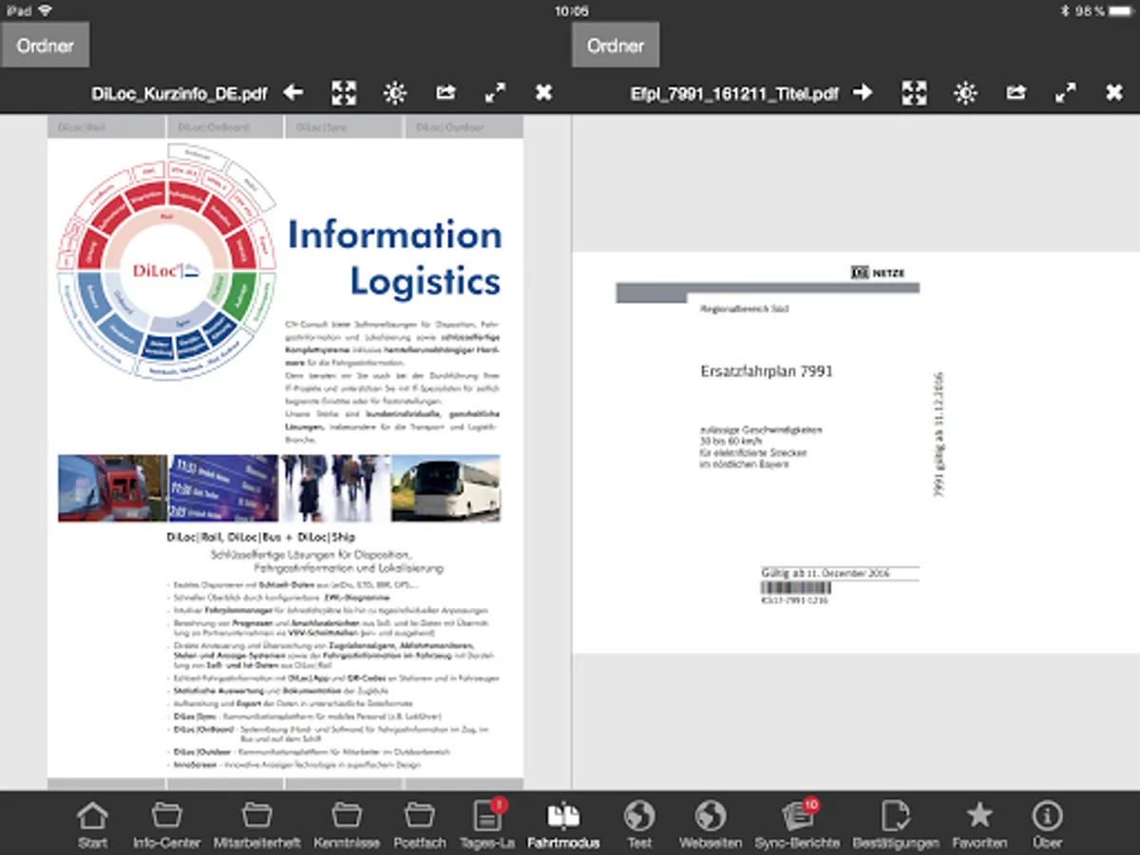Open the Bestätigungen tab
1140x855 pixels.
click(x=896, y=824)
